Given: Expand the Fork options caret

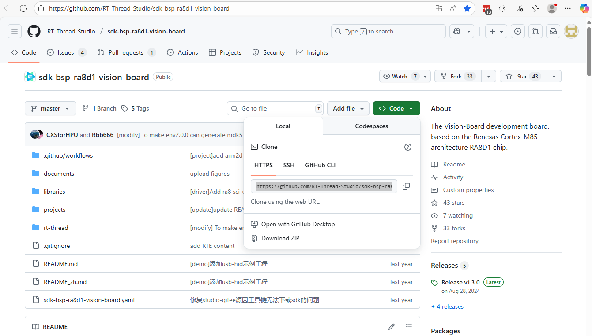Looking at the screenshot, I should click(488, 76).
